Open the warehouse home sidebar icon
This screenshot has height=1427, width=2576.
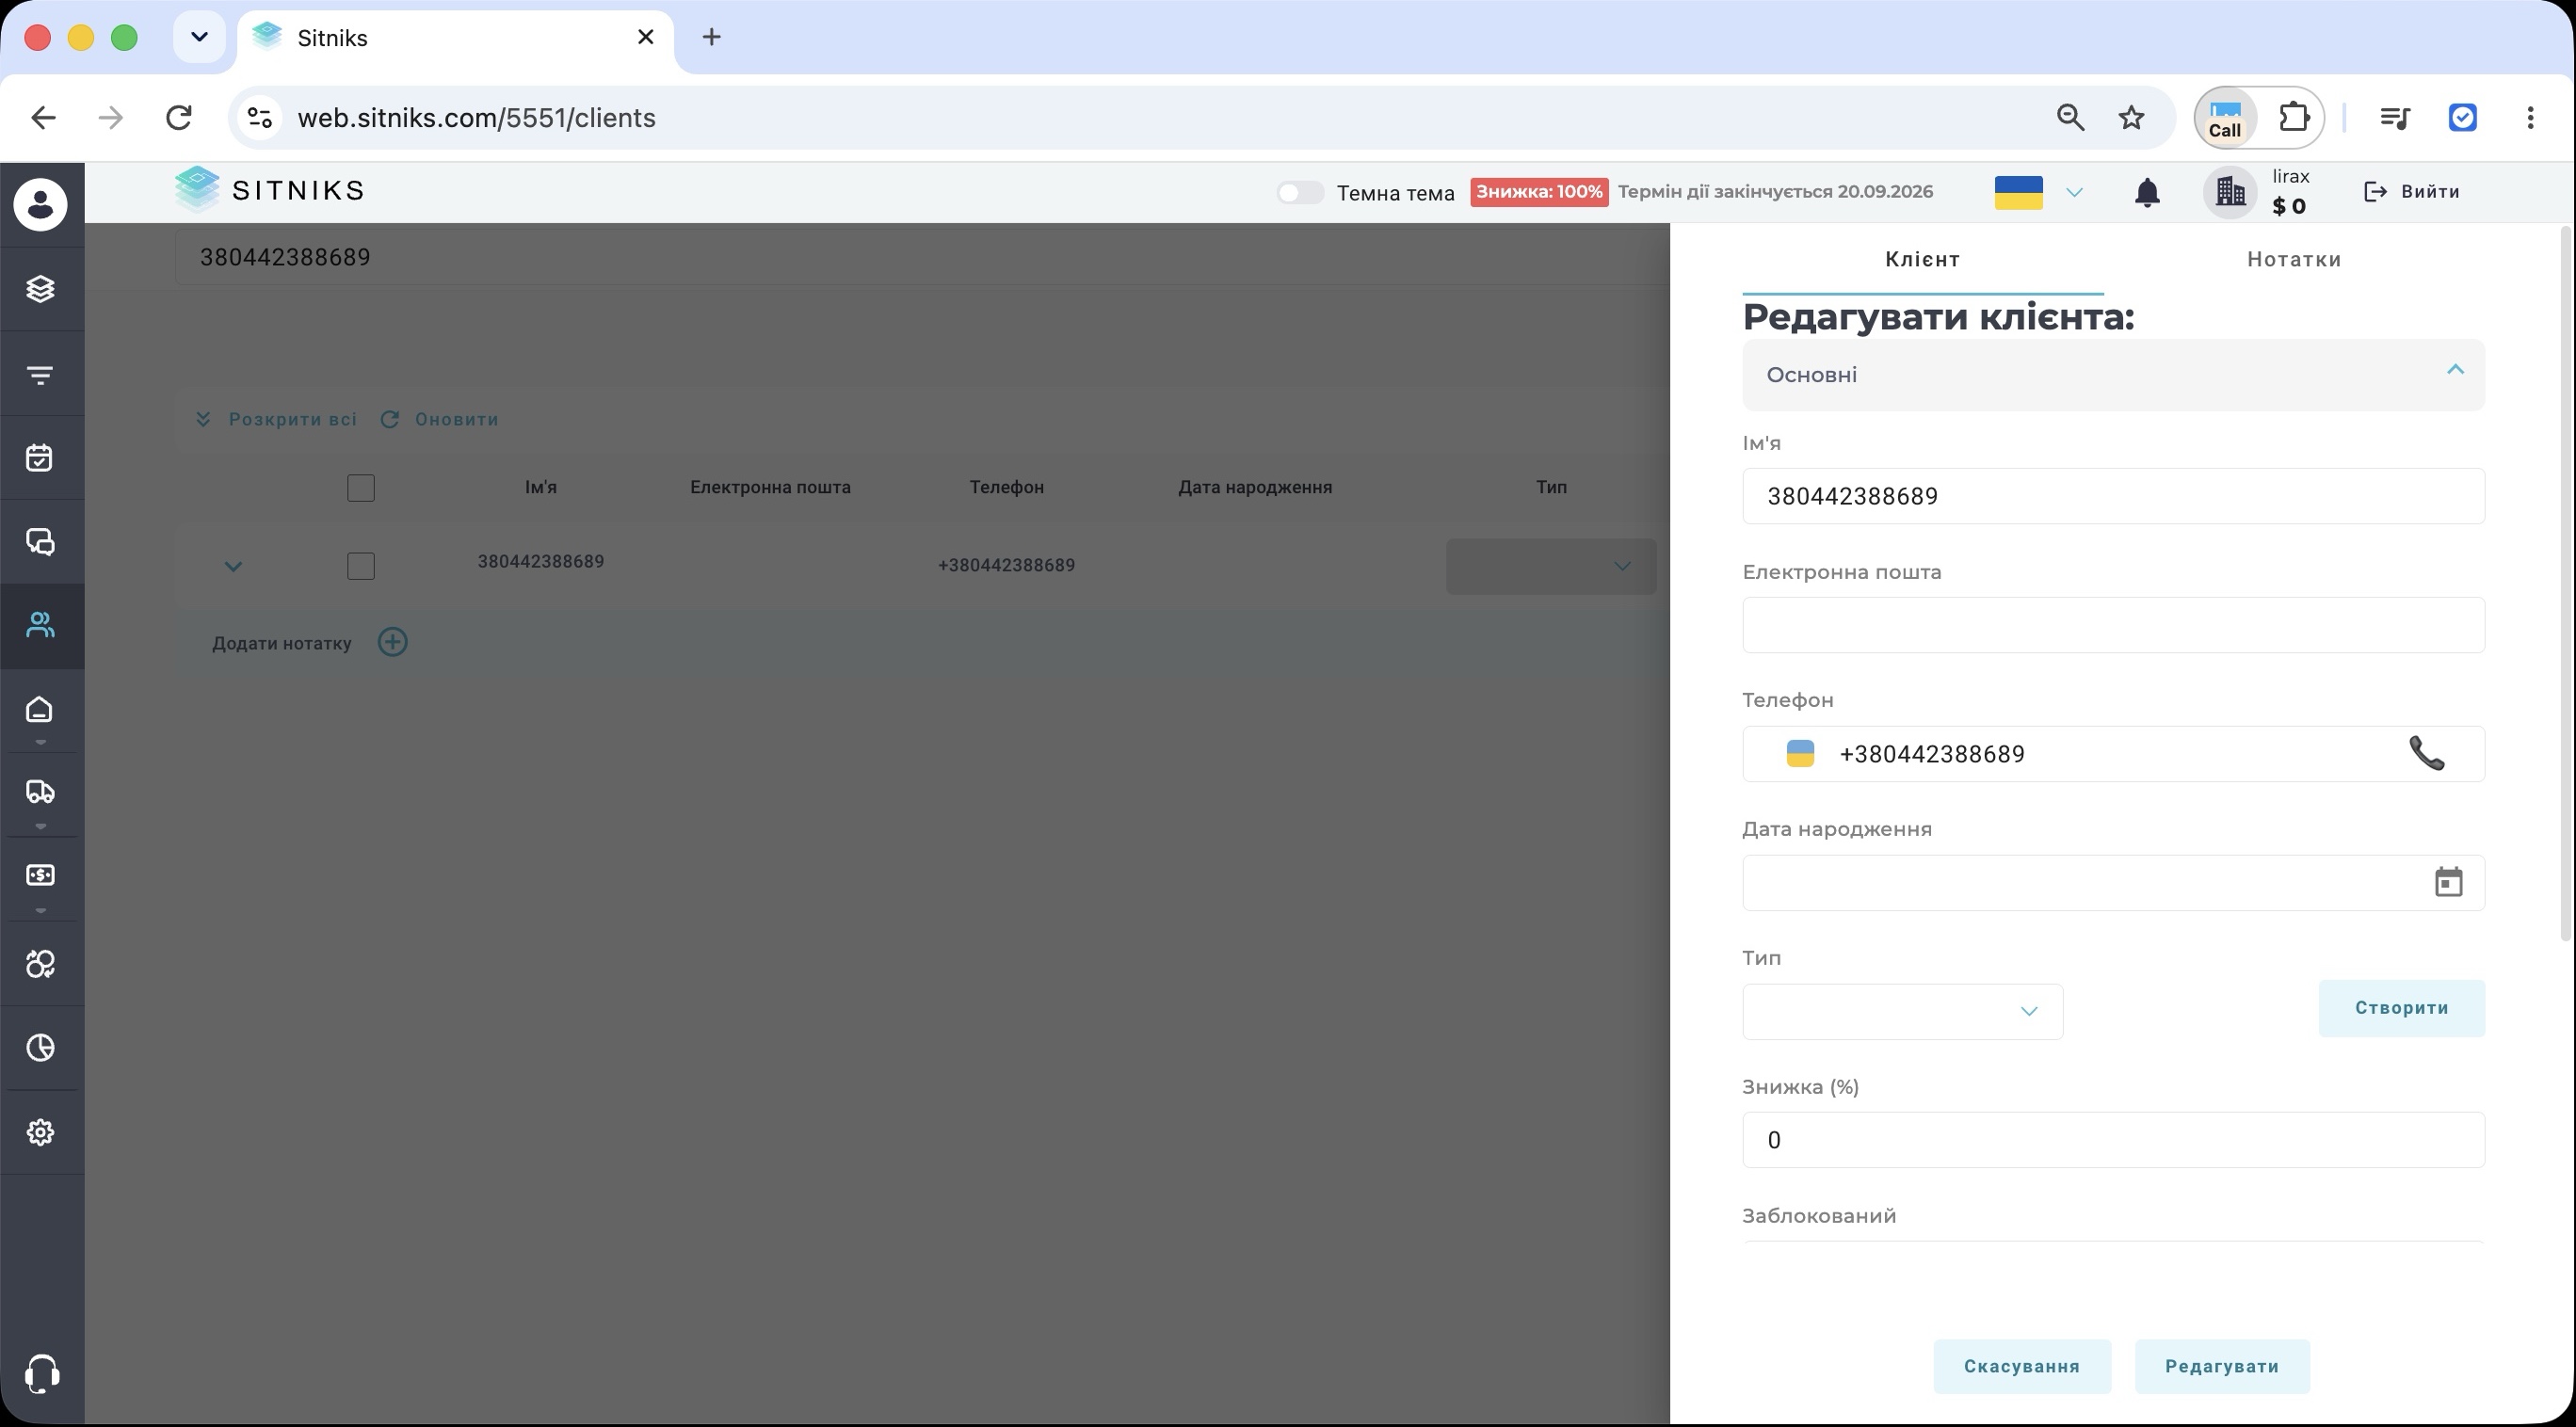tap(40, 709)
